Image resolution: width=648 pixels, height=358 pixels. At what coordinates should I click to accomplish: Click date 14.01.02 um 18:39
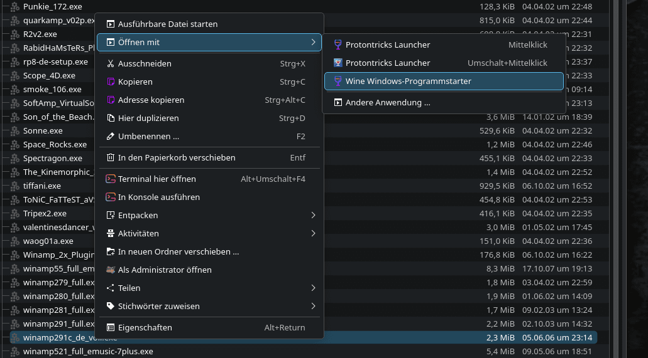(x=557, y=117)
